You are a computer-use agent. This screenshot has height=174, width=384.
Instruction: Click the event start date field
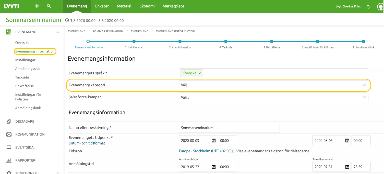tap(198, 140)
